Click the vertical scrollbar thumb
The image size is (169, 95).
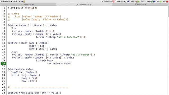[168, 11]
